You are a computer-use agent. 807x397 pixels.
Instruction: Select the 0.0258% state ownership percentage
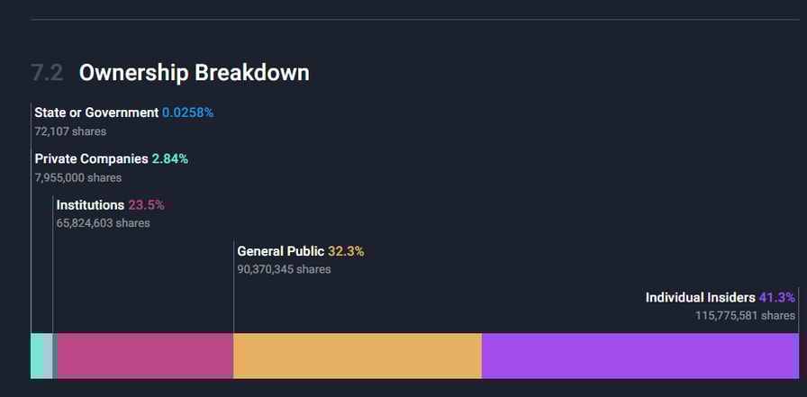(x=187, y=113)
